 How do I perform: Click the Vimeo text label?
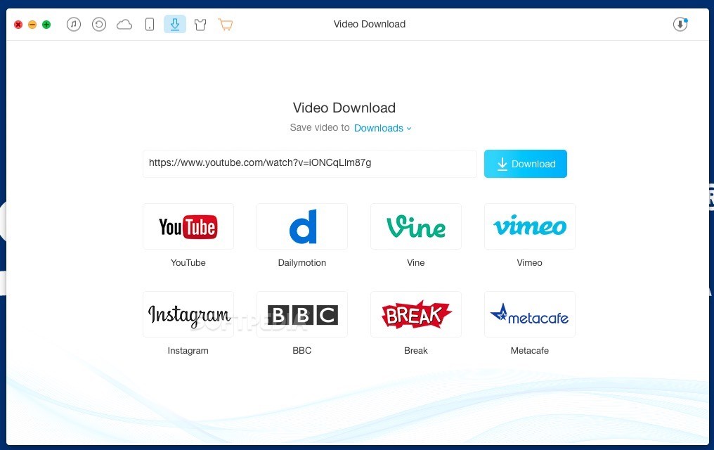click(530, 263)
